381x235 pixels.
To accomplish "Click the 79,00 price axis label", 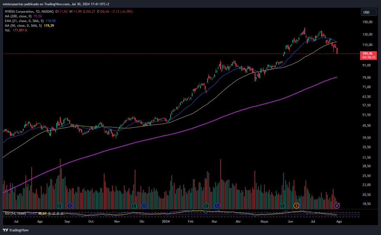I will point(366,78).
